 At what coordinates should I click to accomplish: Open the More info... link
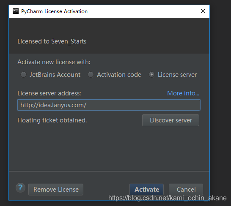183,93
